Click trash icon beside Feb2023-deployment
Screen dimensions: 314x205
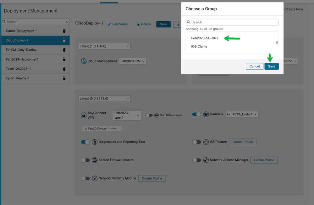coord(64,59)
